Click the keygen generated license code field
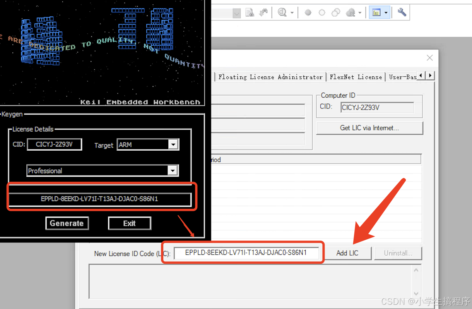The image size is (472, 309). tap(100, 199)
